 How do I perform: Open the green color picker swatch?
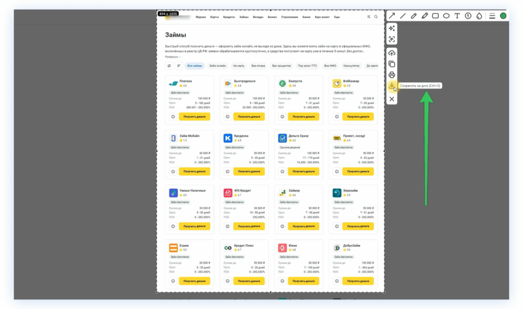tap(503, 16)
